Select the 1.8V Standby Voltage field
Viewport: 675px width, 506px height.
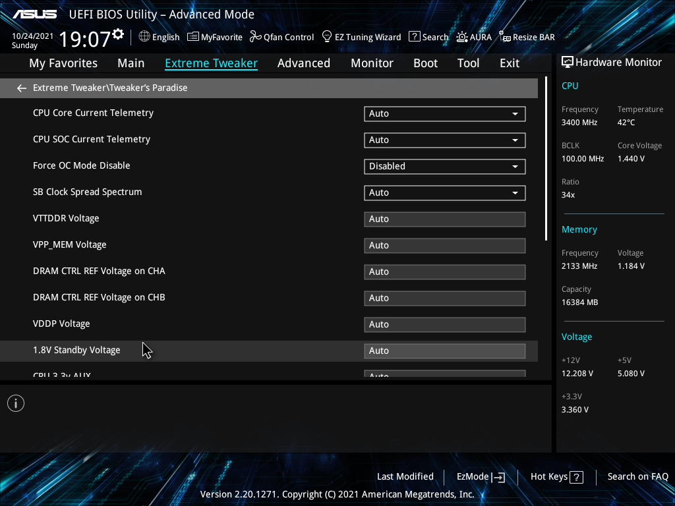[x=445, y=351]
